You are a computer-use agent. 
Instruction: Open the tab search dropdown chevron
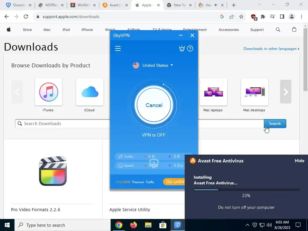(x=260, y=4)
